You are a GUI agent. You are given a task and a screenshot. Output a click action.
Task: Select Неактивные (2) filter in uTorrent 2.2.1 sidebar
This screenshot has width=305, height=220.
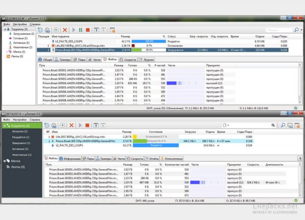[x=23, y=47]
